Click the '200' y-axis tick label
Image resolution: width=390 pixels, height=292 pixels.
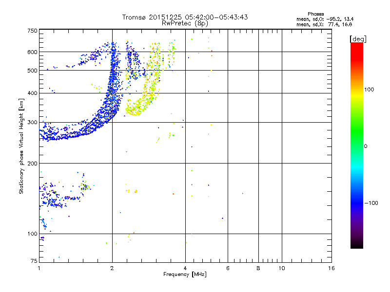point(32,164)
